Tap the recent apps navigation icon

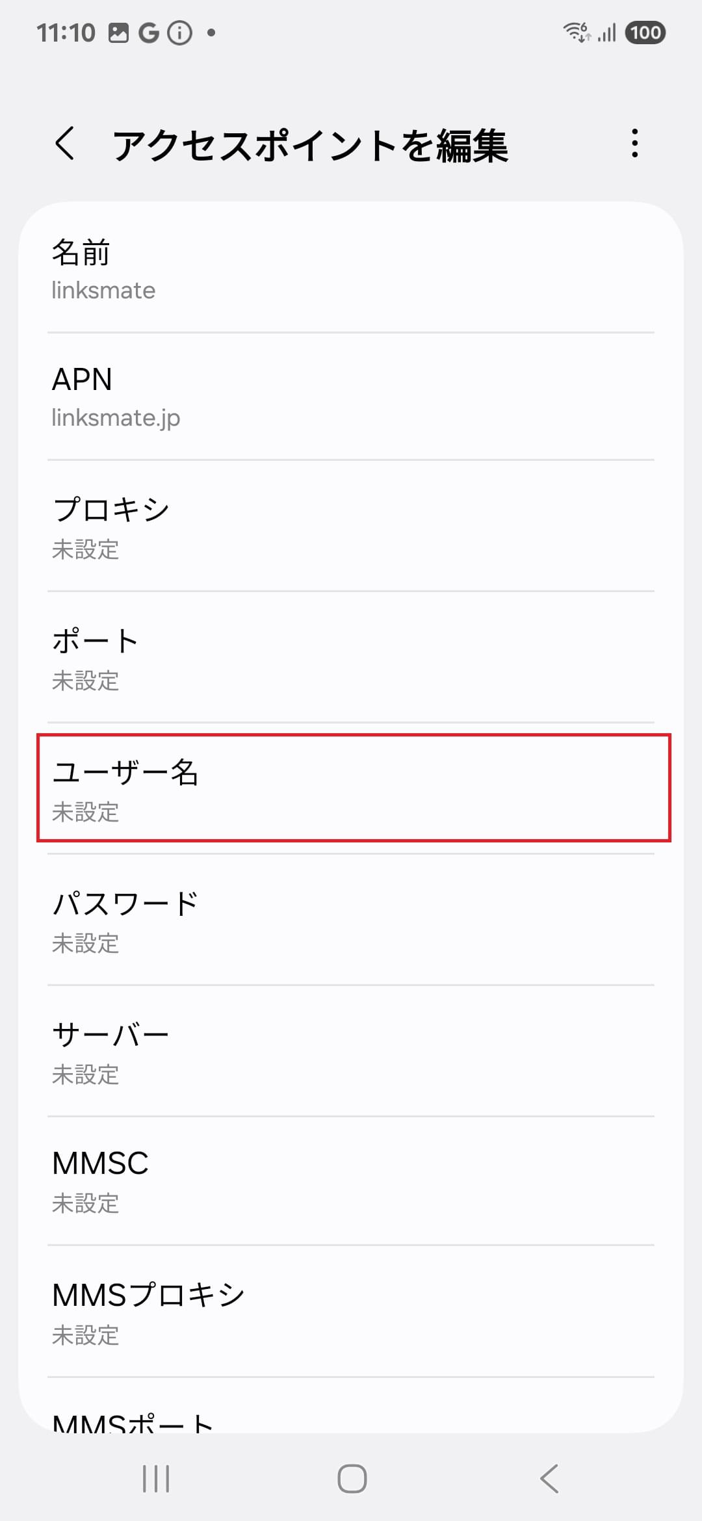point(156,1479)
